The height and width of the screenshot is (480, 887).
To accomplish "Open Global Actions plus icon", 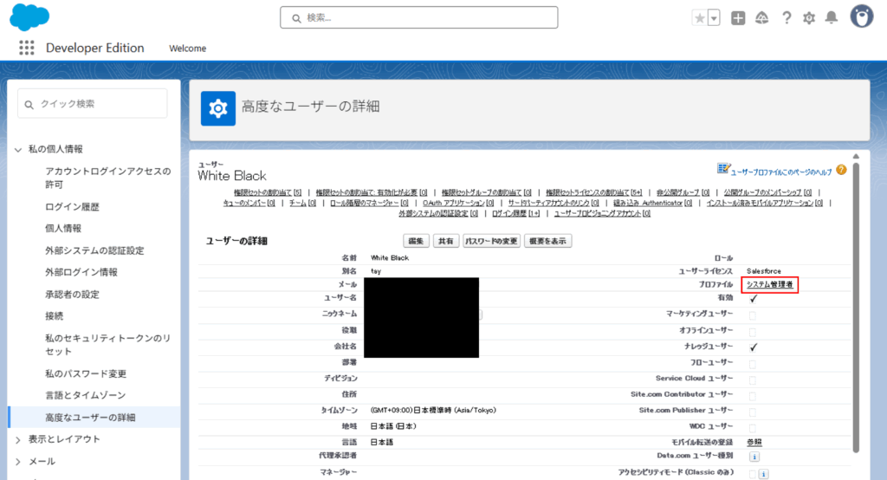I will (738, 17).
